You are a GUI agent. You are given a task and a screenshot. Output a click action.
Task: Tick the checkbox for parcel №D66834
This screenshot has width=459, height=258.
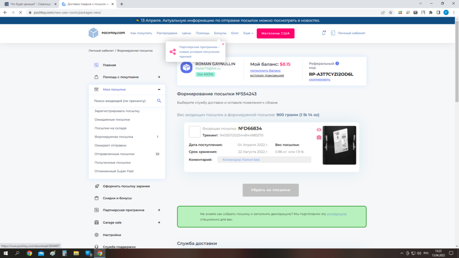tap(195, 132)
